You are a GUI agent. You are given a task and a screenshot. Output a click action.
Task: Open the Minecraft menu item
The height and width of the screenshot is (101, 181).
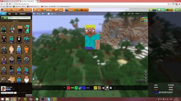[x=16, y=10]
